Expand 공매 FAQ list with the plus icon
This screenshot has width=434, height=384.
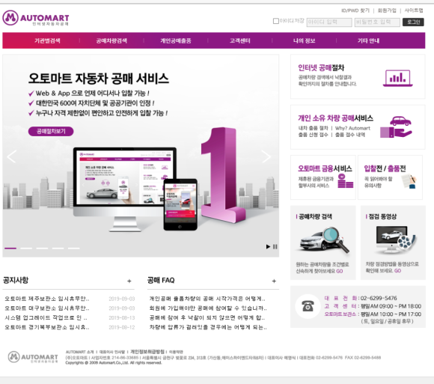pyautogui.click(x=274, y=281)
